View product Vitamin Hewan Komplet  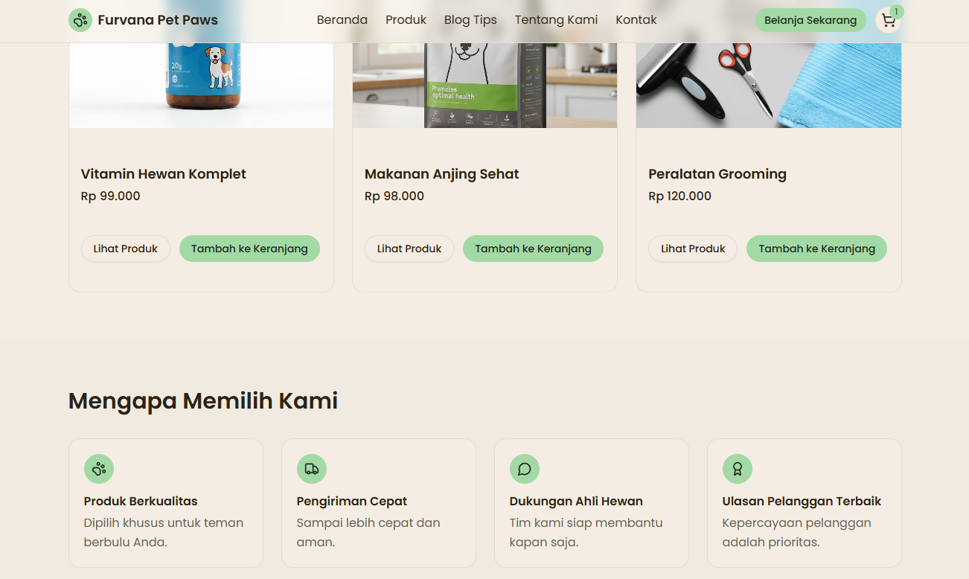[x=125, y=249]
